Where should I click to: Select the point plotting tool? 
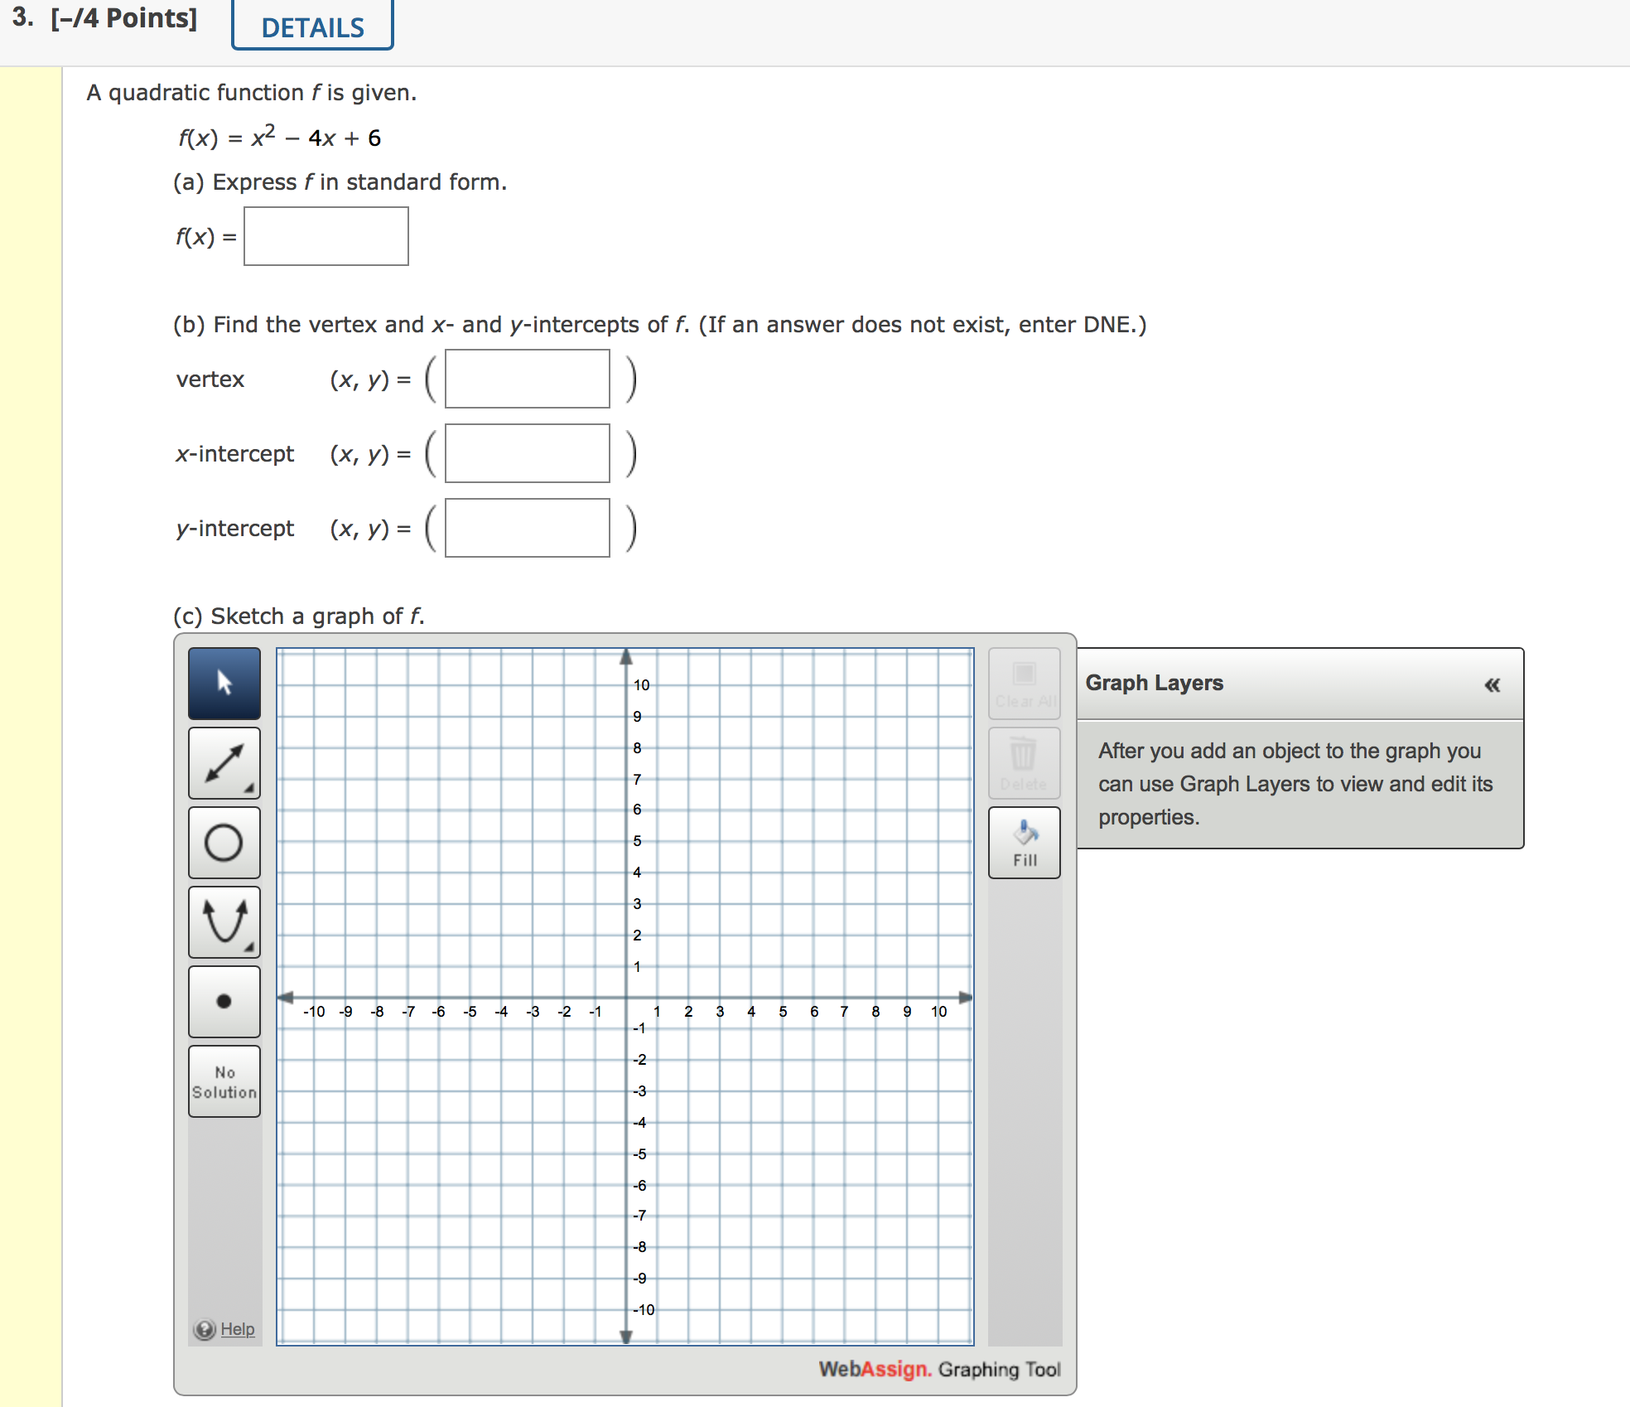point(223,1000)
